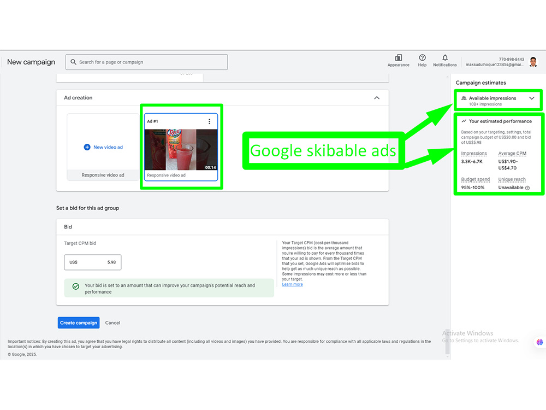Click the Campaign estimates heading
546x410 pixels.
coord(480,83)
